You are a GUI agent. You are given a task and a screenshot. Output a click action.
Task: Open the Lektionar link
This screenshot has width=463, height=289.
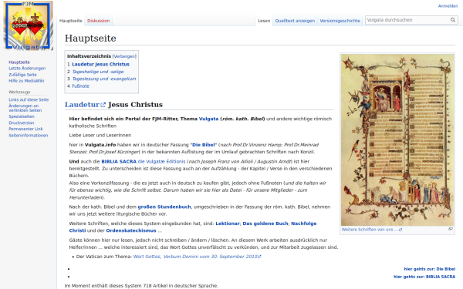point(228,223)
